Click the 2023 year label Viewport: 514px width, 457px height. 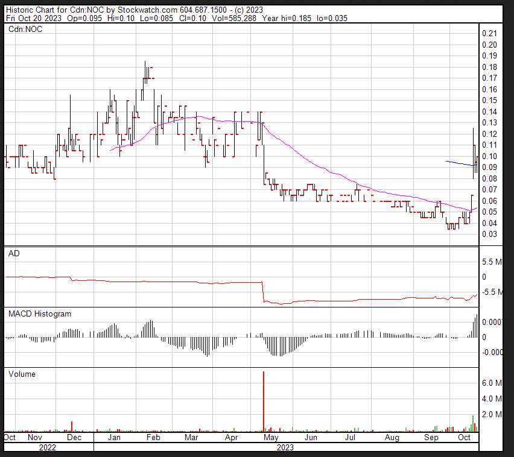(285, 447)
